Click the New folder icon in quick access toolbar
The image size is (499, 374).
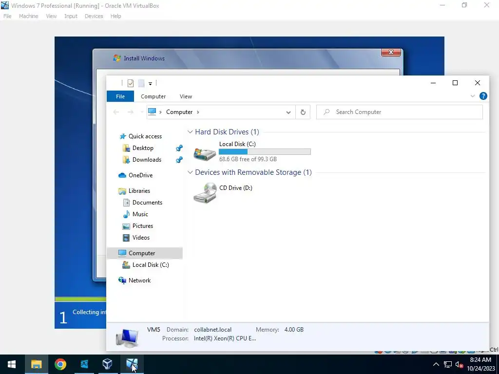pos(141,83)
